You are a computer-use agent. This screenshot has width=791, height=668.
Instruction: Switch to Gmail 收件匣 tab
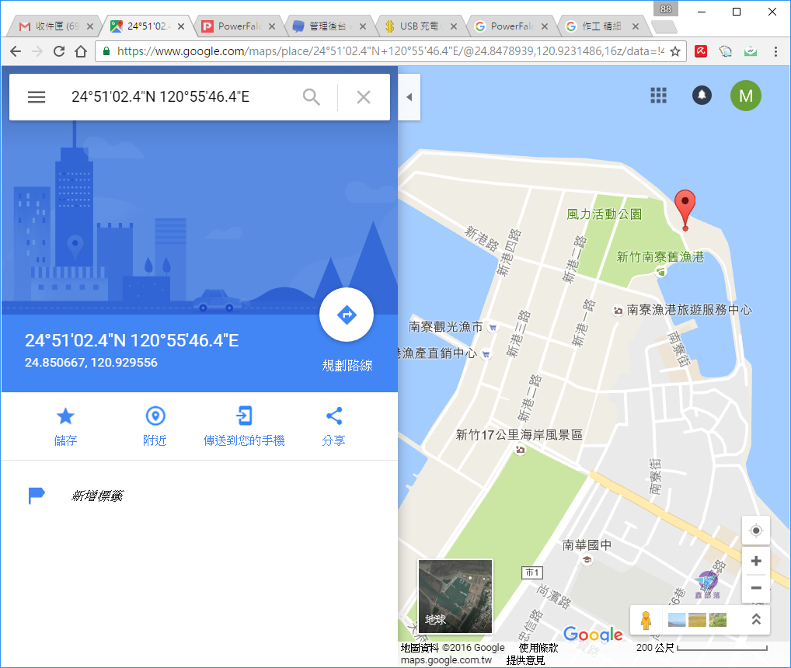click(53, 26)
